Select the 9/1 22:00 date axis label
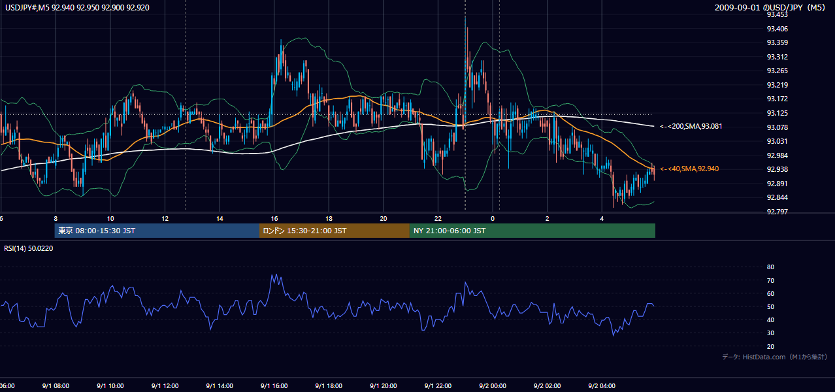The width and height of the screenshot is (835, 392). point(438,386)
